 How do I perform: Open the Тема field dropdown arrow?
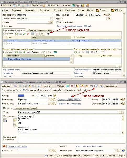click(x=120, y=112)
